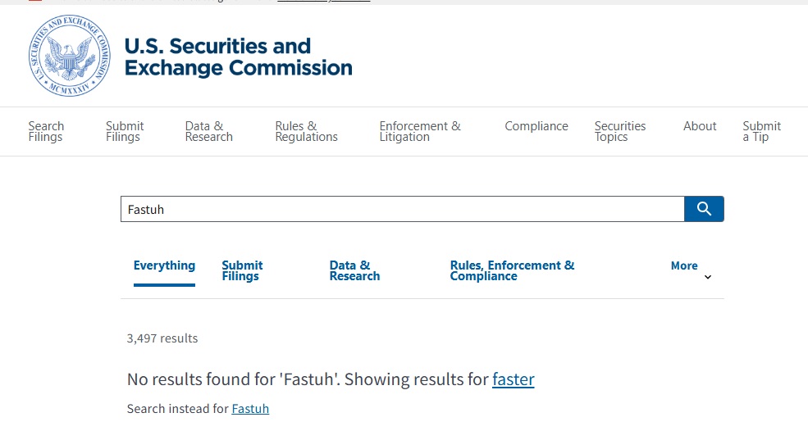This screenshot has height=440, width=808.
Task: Open the About menu item
Action: (700, 126)
